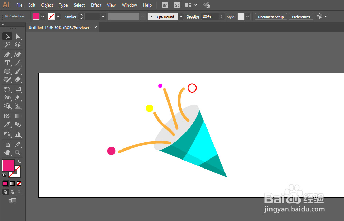Select the Puppet Warp pin tool
This screenshot has width=344, height=221.
(x=18, y=98)
